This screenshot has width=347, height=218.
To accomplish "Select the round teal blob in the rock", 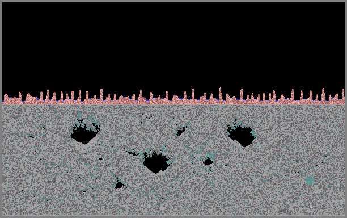I will [310, 180].
